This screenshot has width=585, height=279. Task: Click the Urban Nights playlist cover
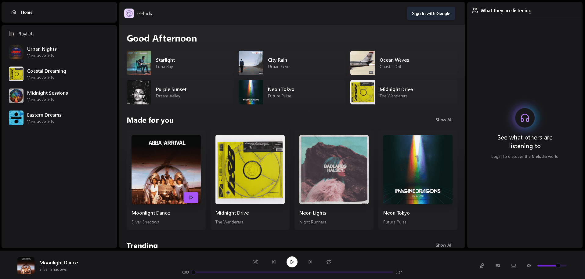(x=16, y=52)
